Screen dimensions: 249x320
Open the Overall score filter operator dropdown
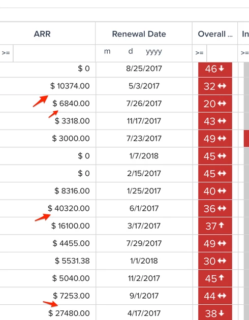[199, 53]
